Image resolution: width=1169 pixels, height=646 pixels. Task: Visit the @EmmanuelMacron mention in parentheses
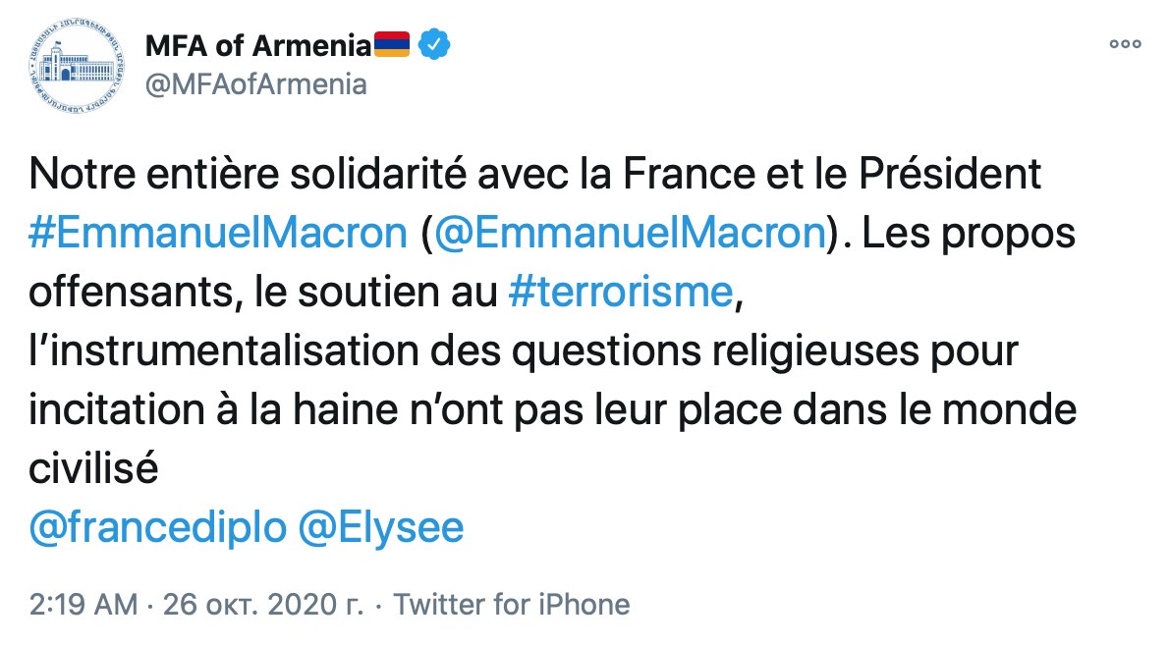click(x=629, y=234)
